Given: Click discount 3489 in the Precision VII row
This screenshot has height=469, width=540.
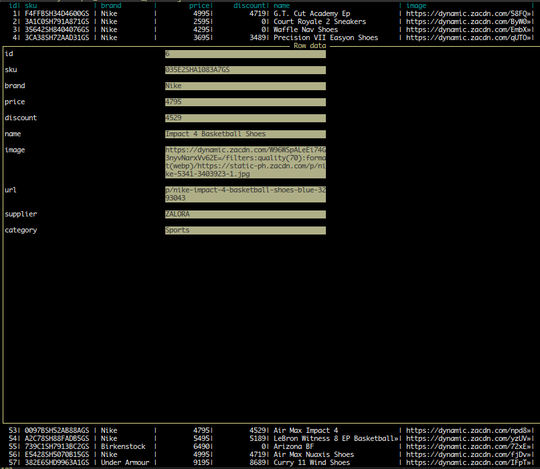Looking at the screenshot, I should tap(258, 37).
